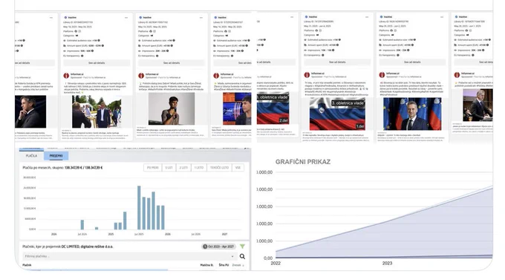The height and width of the screenshot is (280, 505).
Task: Click Estimated audience size info icon on microphone speaker card
Action: pos(174,41)
